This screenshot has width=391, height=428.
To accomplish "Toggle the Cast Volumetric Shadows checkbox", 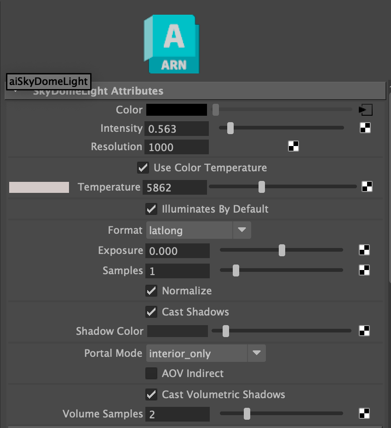I will [x=151, y=394].
